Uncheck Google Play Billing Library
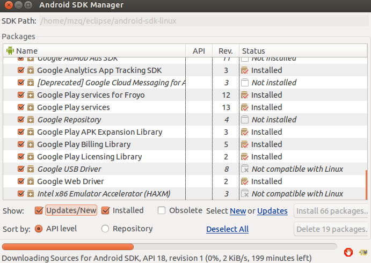The width and height of the screenshot is (371, 263). (x=21, y=144)
